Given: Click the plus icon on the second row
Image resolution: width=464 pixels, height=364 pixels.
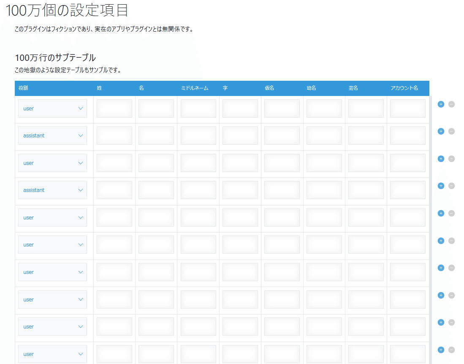Looking at the screenshot, I should tap(441, 131).
